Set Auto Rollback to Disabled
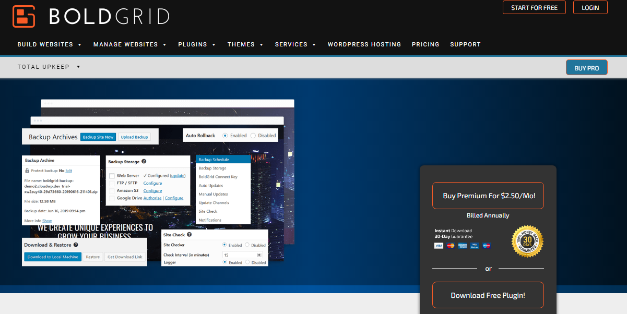627x314 pixels. point(252,135)
